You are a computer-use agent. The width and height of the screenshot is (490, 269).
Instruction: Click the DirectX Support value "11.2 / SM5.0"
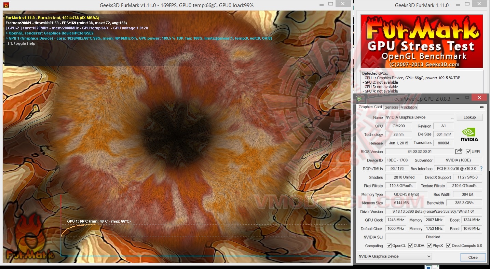pyautogui.click(x=467, y=177)
